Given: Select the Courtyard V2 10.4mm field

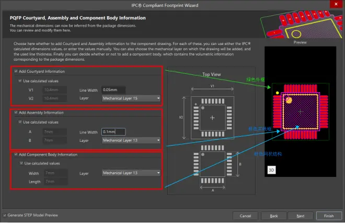Looking at the screenshot, I should pos(54,98).
